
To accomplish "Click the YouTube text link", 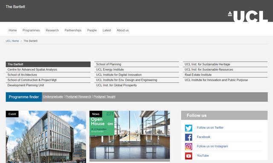I will pos(203,155).
